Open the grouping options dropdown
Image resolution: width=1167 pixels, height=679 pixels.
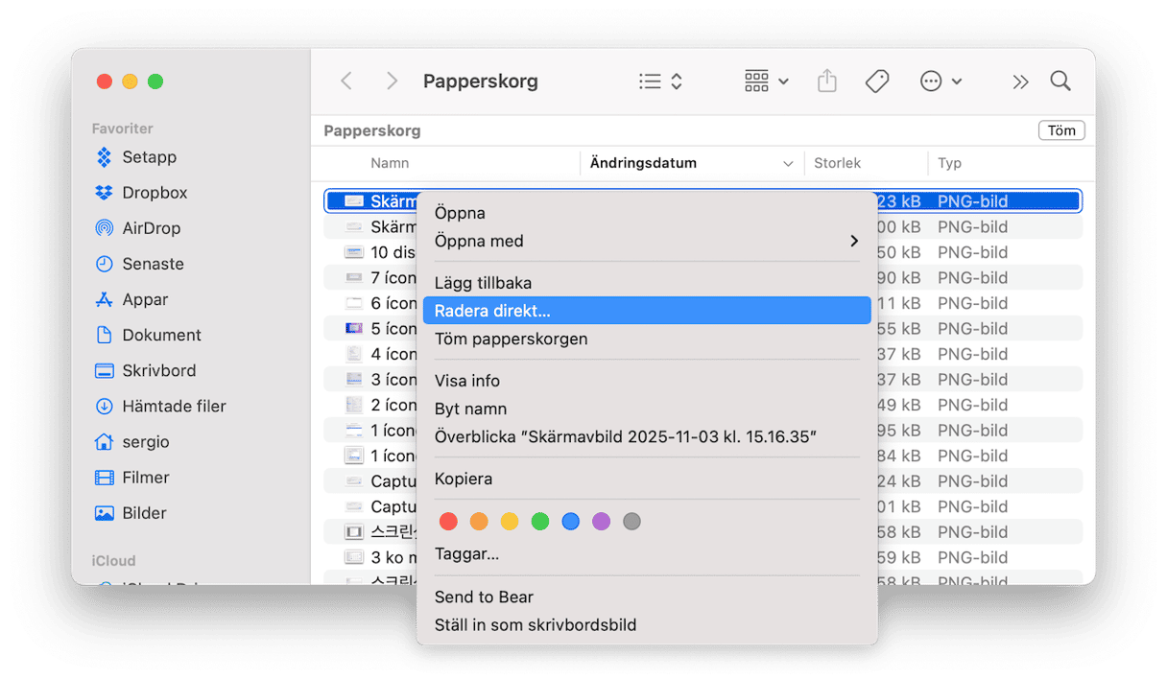pyautogui.click(x=766, y=82)
